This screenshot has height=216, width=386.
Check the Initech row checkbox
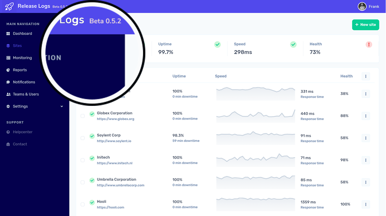[x=83, y=160]
